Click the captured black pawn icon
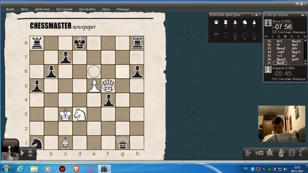Image resolution: width=308 pixels, height=173 pixels. coord(254,35)
